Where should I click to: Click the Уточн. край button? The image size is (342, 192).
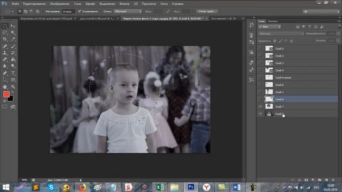207,11
